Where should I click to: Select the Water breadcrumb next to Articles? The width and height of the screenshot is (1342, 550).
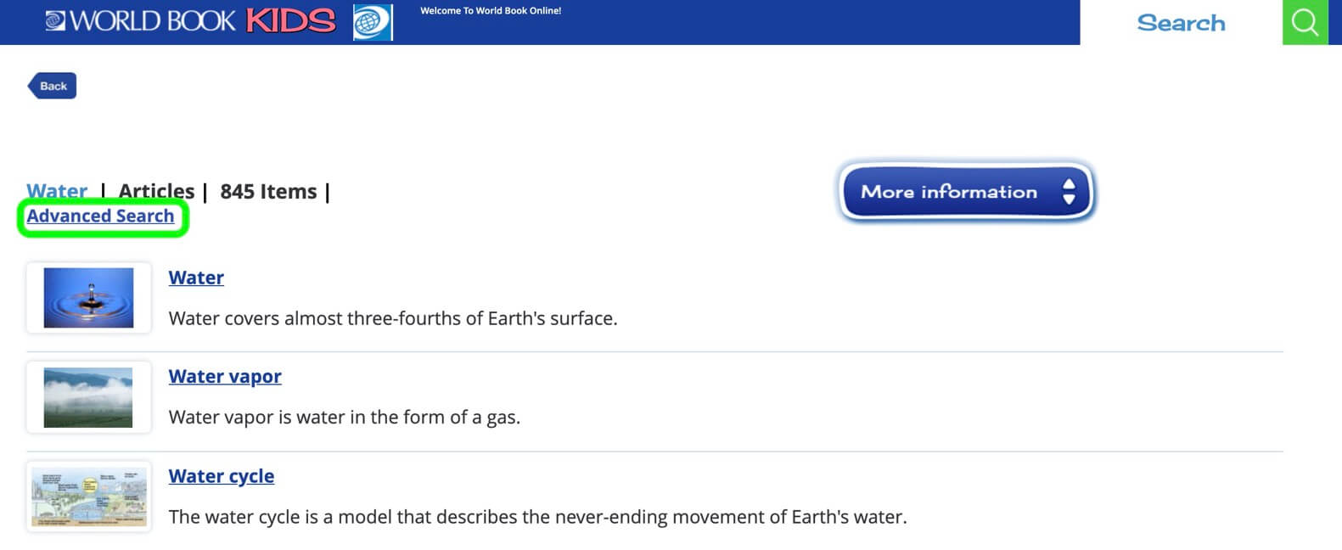click(x=57, y=191)
